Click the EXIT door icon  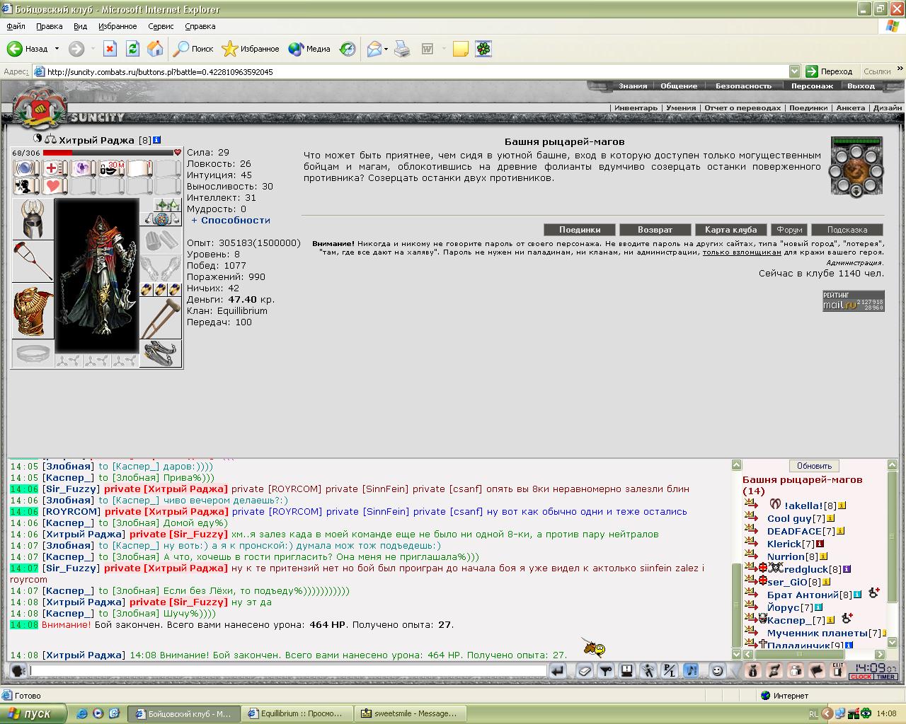click(x=838, y=671)
